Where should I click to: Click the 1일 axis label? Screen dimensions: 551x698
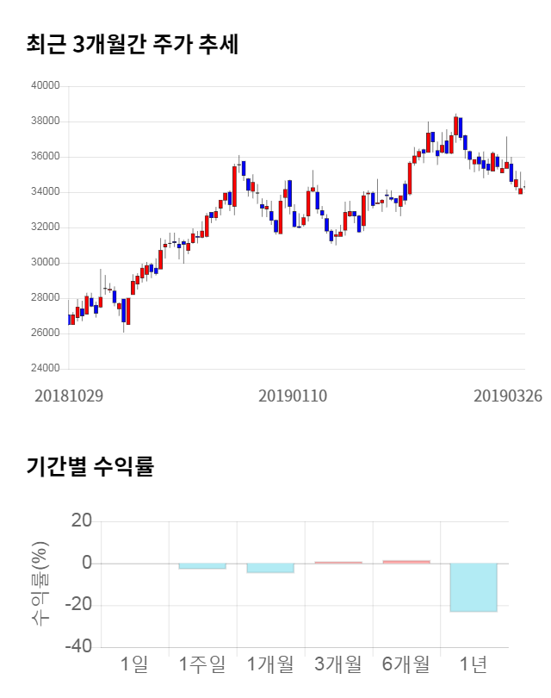134,664
